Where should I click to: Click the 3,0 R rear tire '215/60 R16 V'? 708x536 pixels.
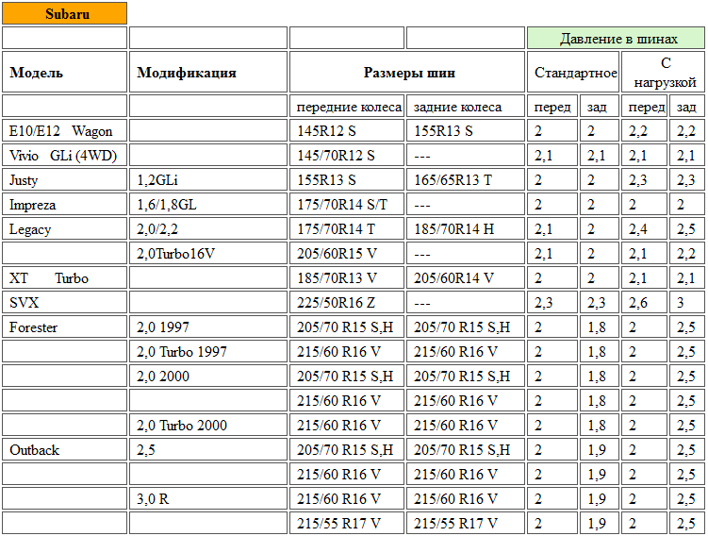466,499
